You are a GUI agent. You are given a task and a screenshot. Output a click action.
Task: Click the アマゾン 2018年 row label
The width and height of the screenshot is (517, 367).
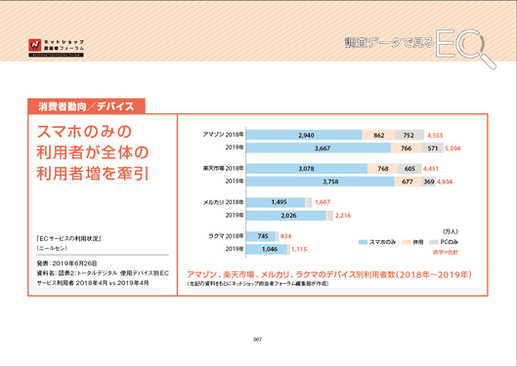tap(223, 135)
